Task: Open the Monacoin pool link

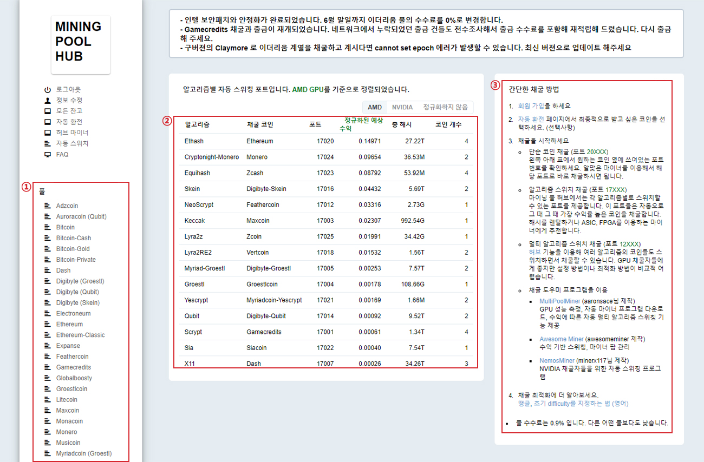Action: (x=69, y=421)
